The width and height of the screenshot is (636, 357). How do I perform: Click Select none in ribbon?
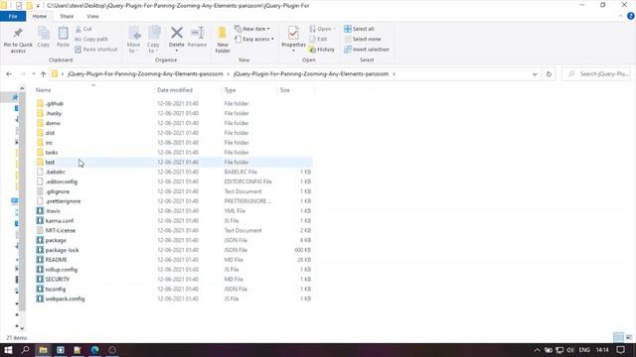(362, 40)
